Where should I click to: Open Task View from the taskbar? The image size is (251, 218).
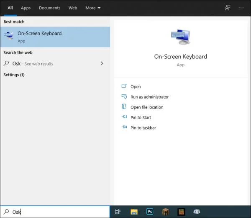tap(118, 212)
